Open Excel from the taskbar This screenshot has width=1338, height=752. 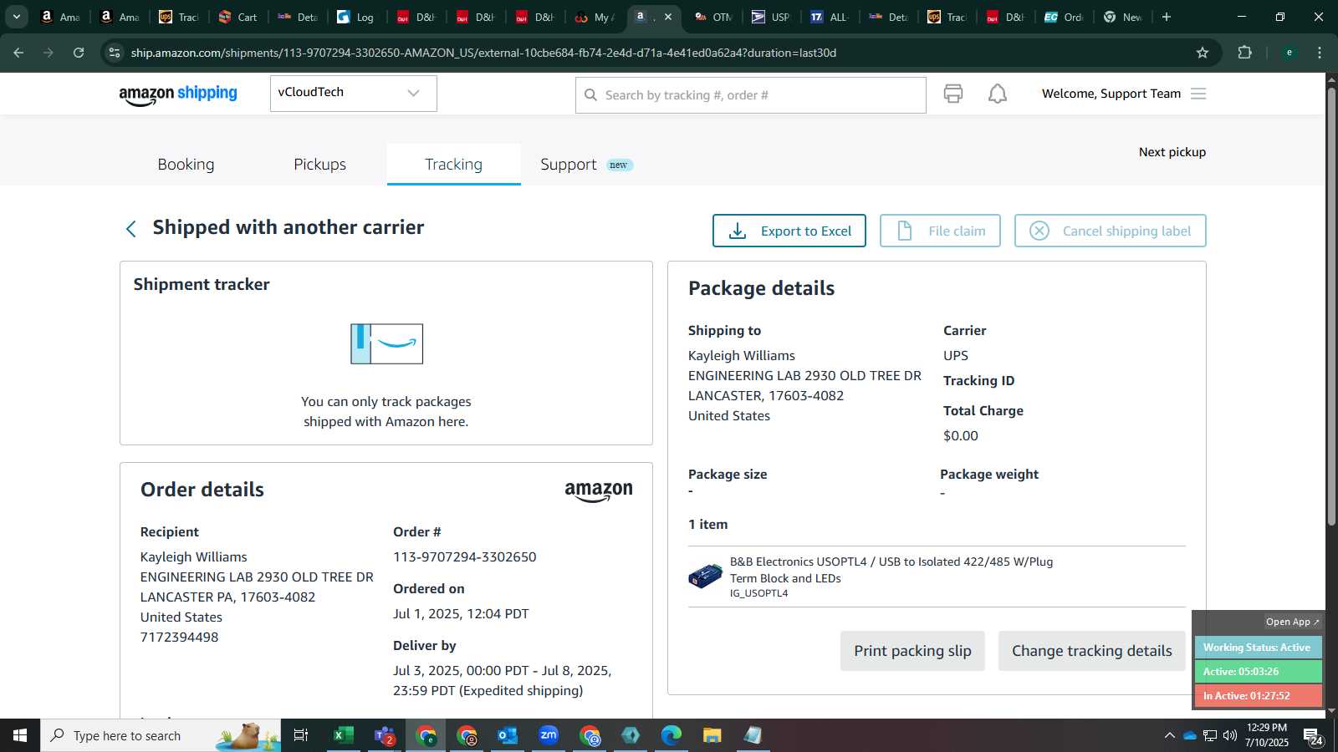point(342,735)
